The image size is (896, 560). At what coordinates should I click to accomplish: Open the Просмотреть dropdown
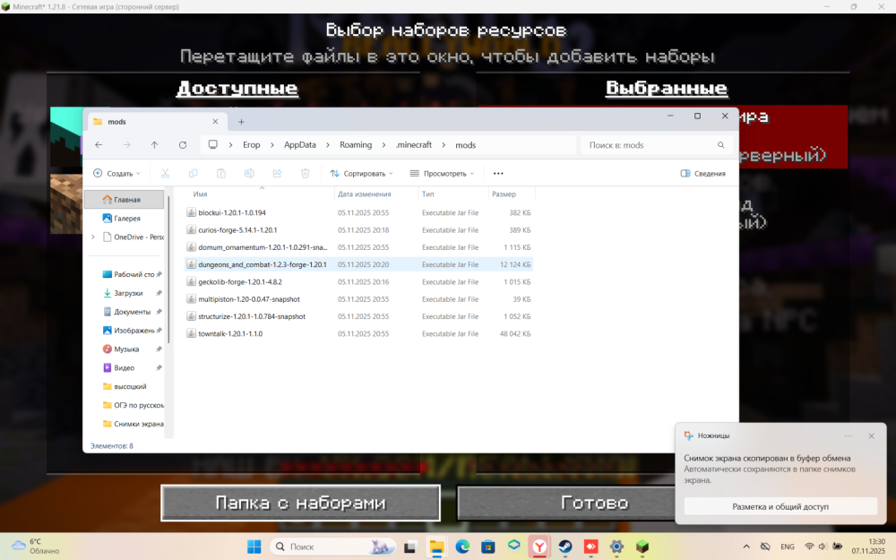click(x=443, y=173)
